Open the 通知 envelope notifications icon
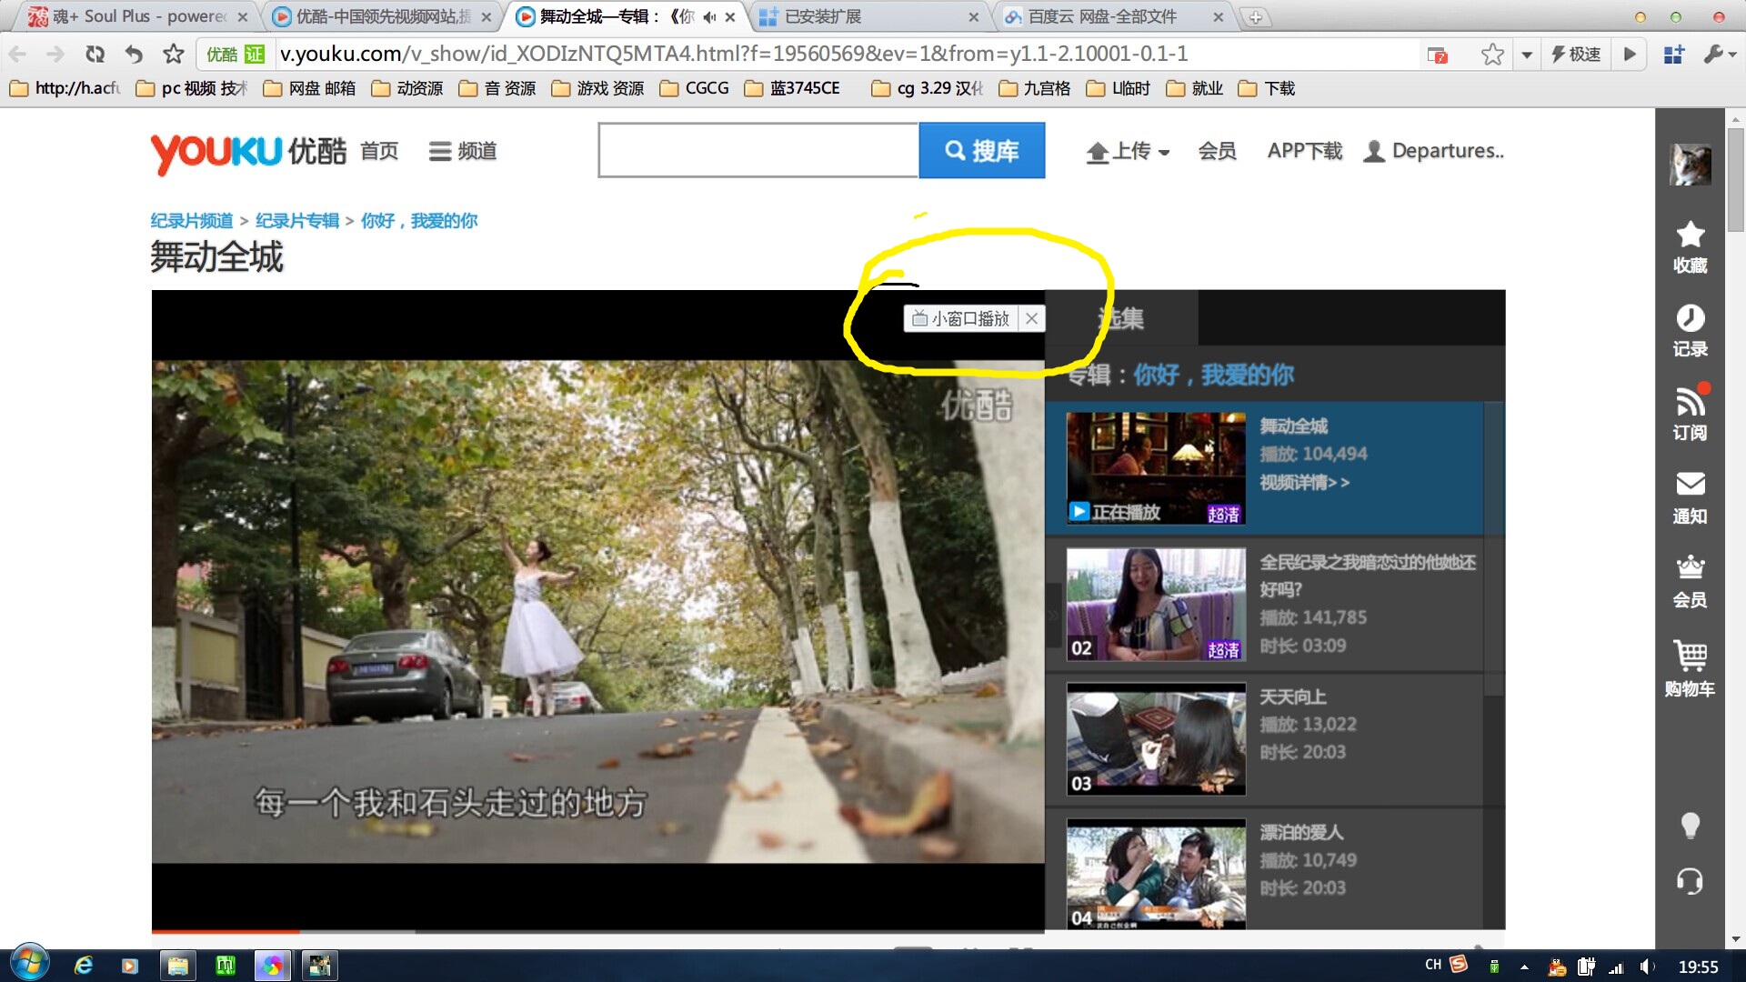1746x982 pixels. pos(1690,485)
